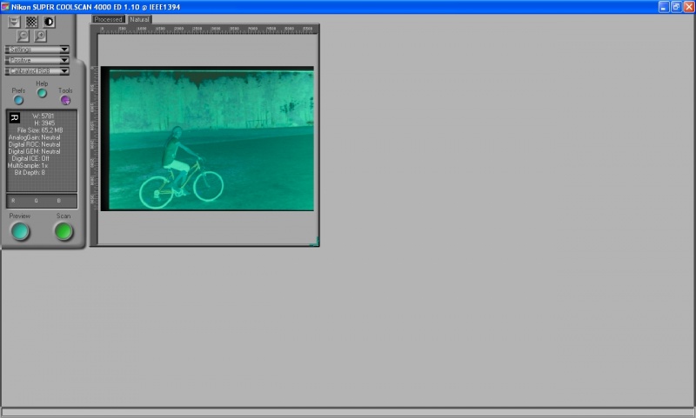Click the MultiSample: 1x line

pyautogui.click(x=28, y=165)
